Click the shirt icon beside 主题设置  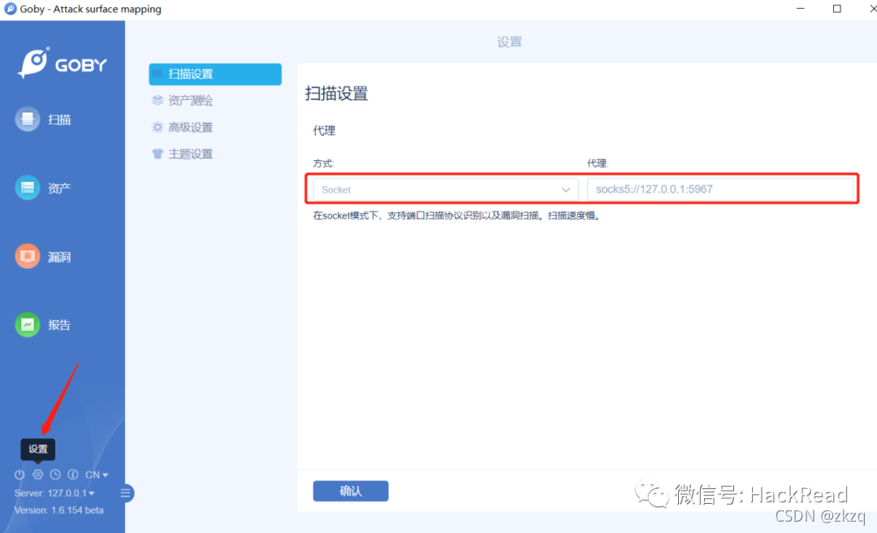click(158, 154)
